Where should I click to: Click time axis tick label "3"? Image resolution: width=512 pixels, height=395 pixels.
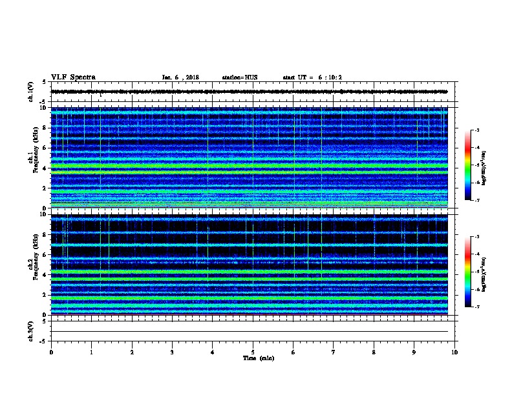(172, 352)
